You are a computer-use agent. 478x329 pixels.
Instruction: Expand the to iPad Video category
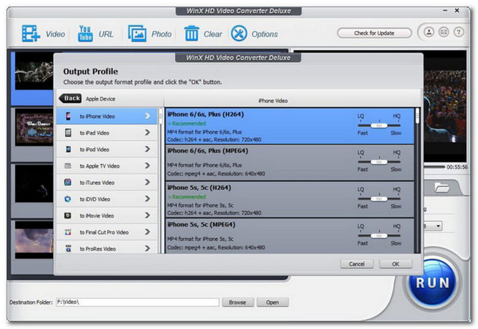pos(108,133)
